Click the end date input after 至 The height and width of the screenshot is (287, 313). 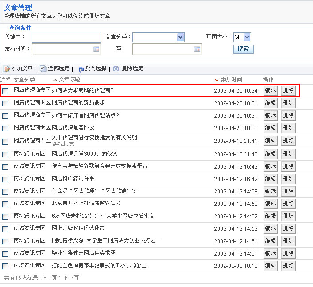(x=167, y=49)
